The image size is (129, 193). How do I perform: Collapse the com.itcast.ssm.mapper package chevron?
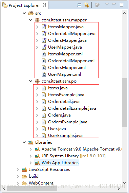(31, 20)
